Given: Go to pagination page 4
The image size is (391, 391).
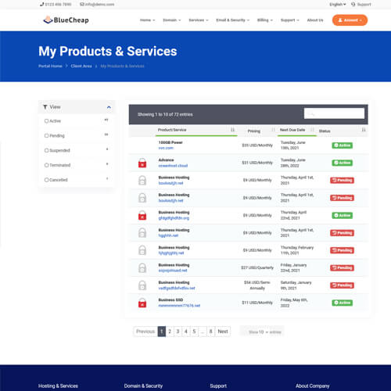Looking at the screenshot, I should 186,332.
